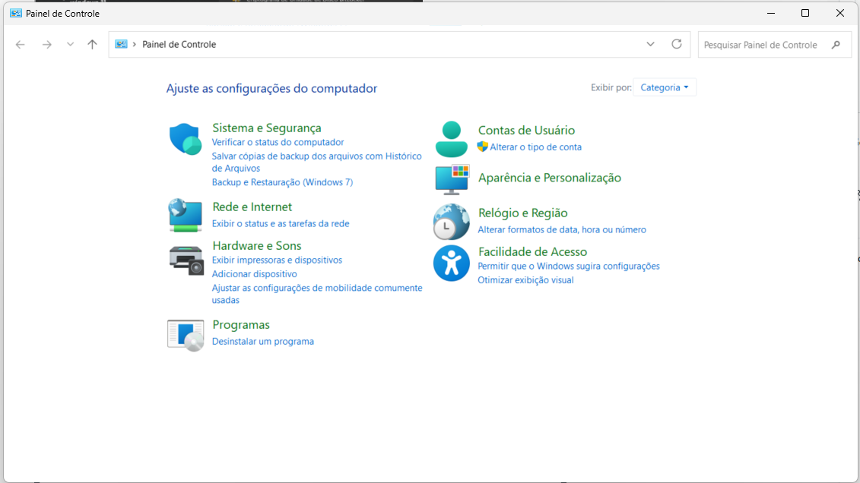
Task: Click the back navigation arrow
Action: pyautogui.click(x=21, y=44)
